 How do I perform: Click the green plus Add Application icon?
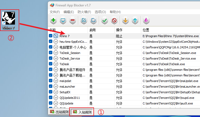[53, 20]
